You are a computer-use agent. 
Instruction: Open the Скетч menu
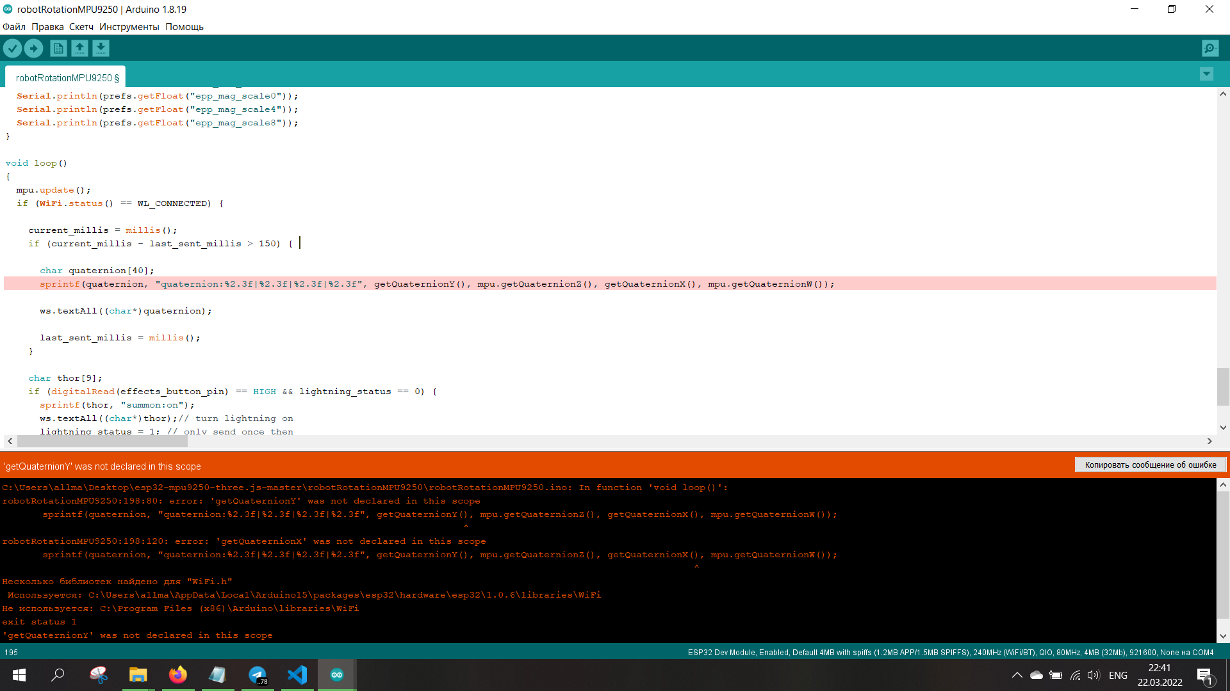coord(81,27)
